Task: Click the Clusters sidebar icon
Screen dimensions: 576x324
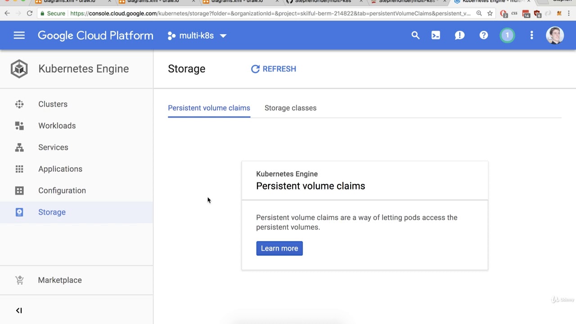Action: coord(19,104)
